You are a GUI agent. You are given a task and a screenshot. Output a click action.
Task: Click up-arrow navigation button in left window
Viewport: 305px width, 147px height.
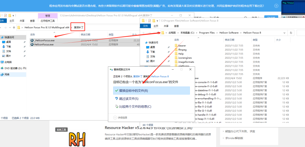pyautogui.click(x=14, y=28)
